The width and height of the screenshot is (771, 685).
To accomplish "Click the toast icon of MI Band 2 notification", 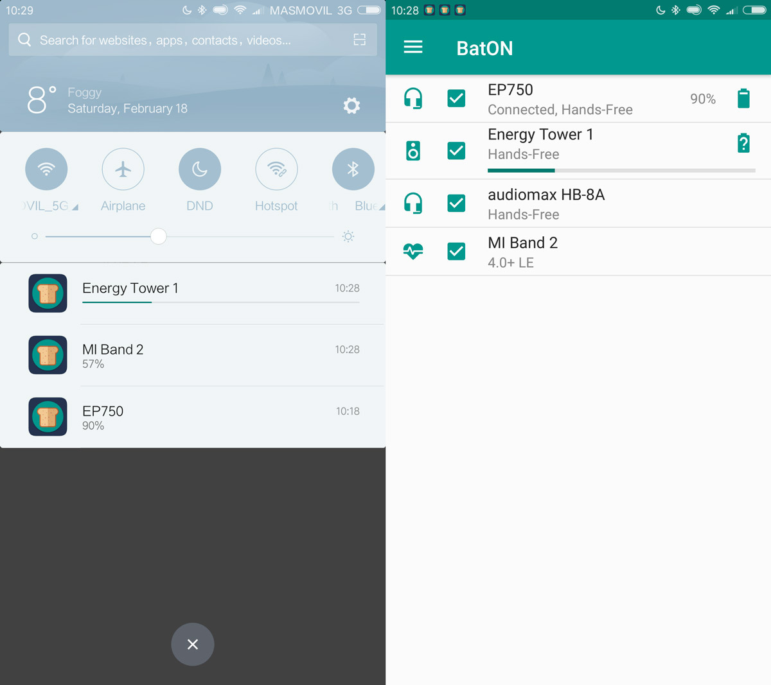I will [48, 355].
